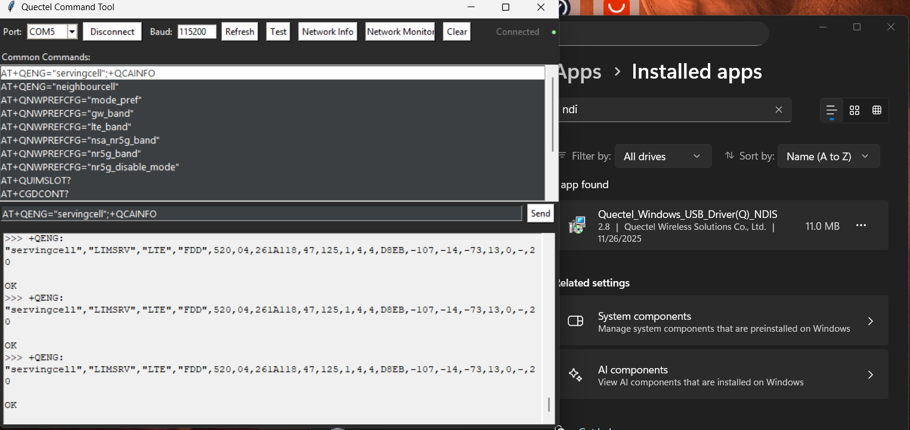Open the COM5 port dropdown
The image size is (910, 430).
(72, 32)
